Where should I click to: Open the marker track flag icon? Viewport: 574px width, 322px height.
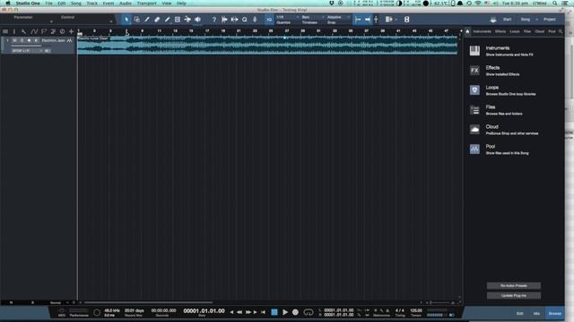click(x=44, y=32)
